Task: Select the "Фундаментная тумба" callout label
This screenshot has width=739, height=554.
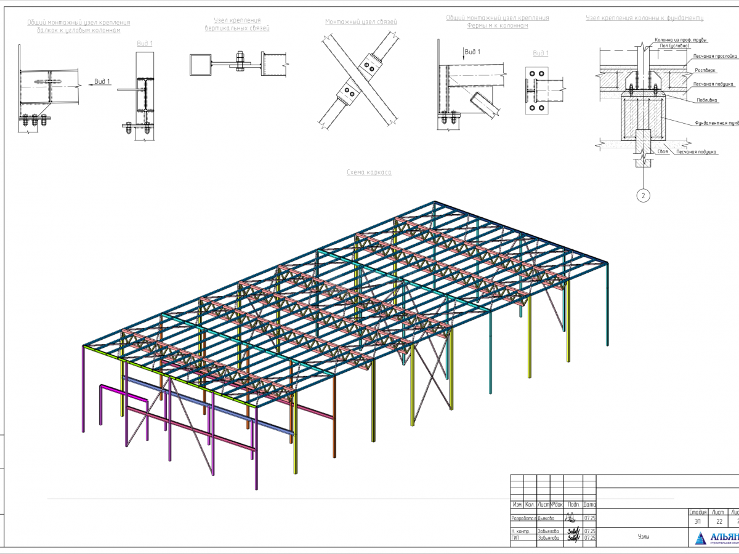Action: tap(716, 122)
